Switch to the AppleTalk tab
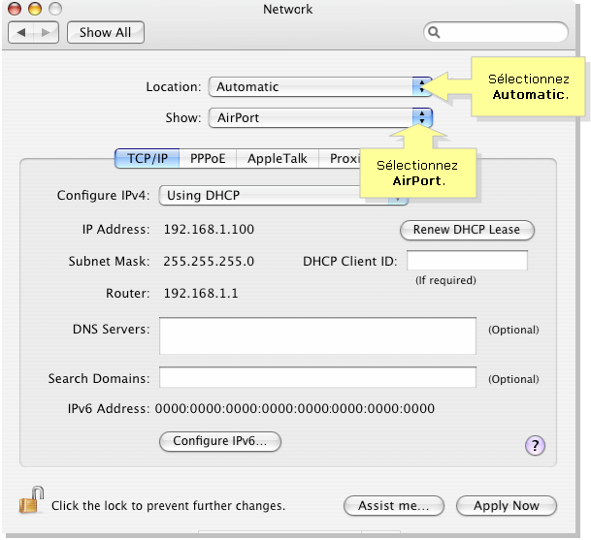 [x=279, y=159]
